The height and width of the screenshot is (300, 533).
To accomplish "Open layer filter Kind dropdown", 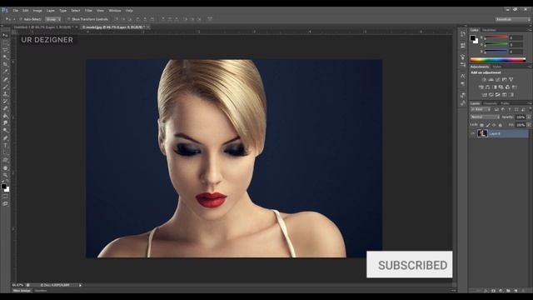I will click(481, 109).
